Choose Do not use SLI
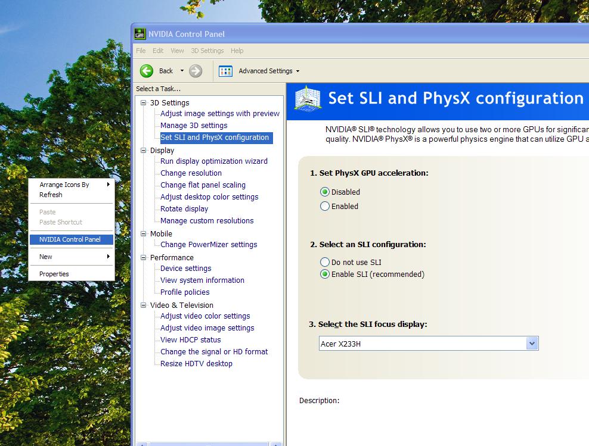Viewport: 589px width, 446px height. click(324, 262)
